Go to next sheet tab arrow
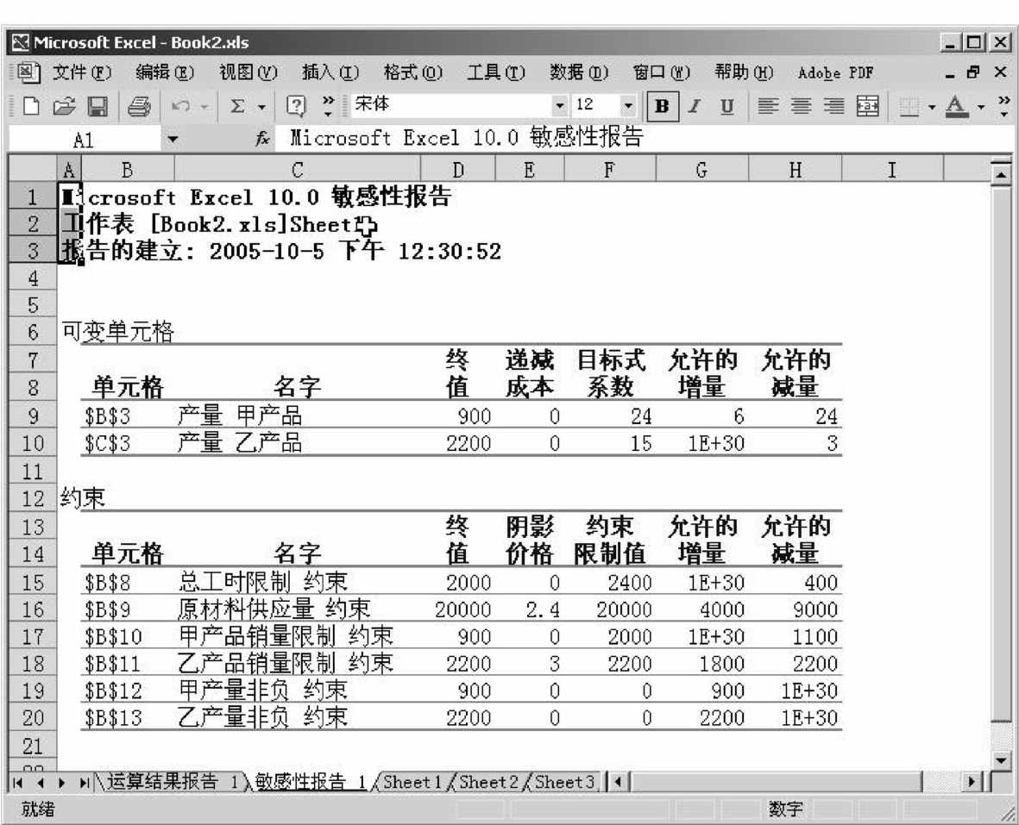 coord(62,783)
